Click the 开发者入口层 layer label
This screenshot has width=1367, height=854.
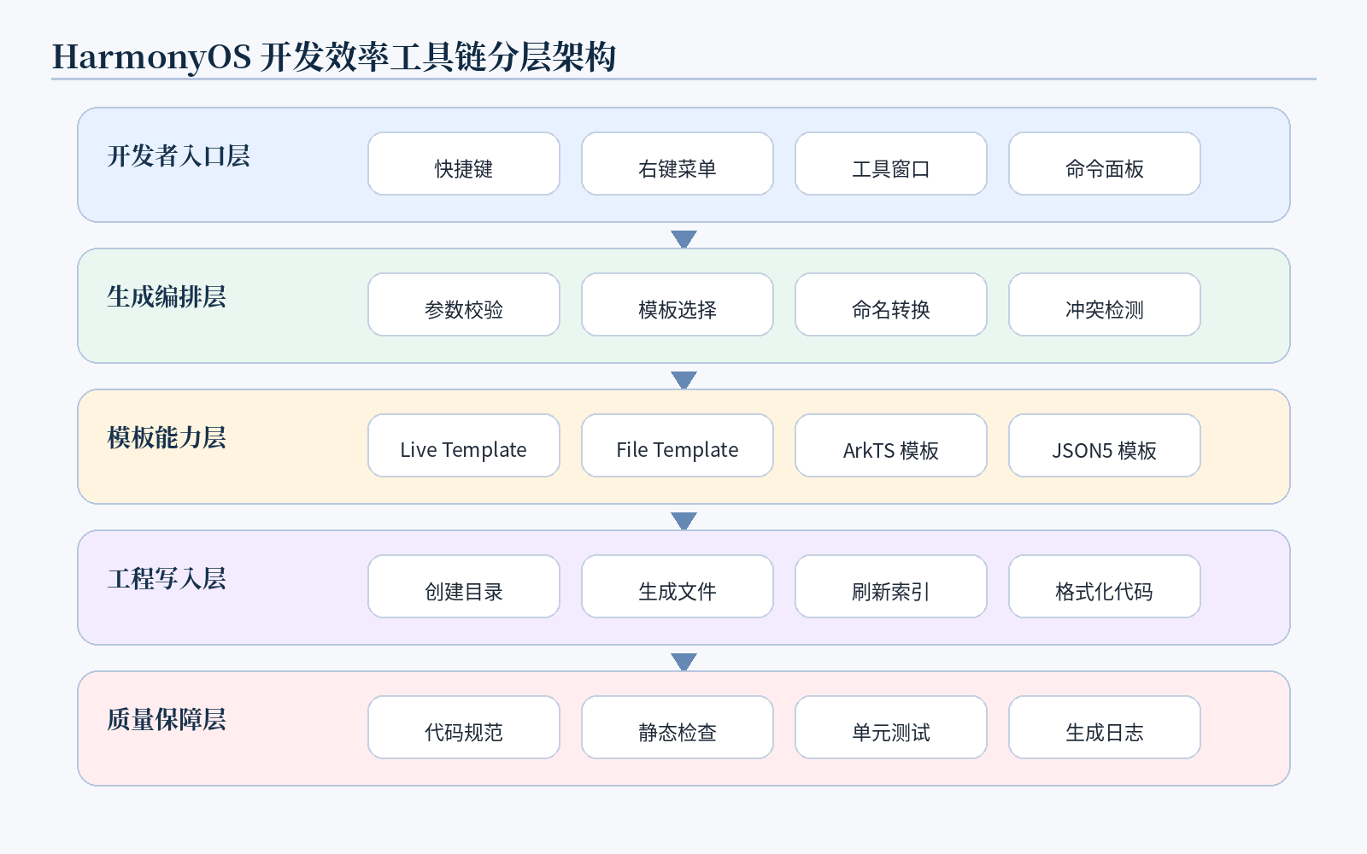click(x=179, y=155)
